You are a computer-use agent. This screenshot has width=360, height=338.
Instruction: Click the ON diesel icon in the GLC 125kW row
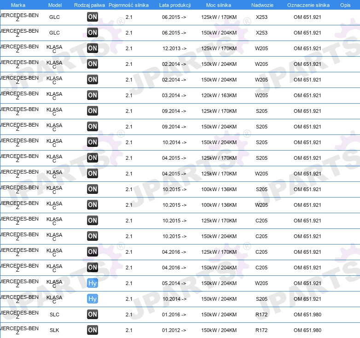click(93, 17)
